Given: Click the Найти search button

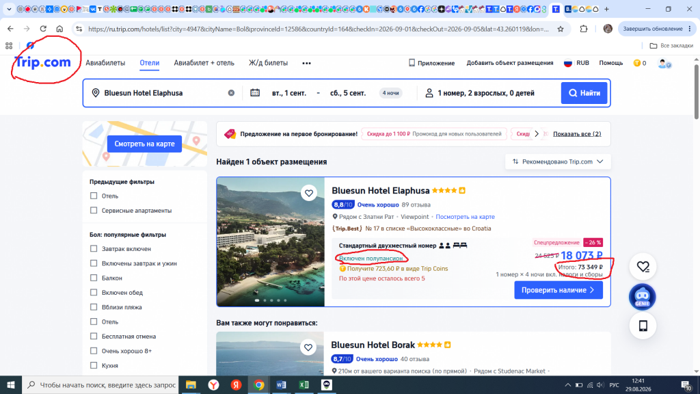Looking at the screenshot, I should [584, 93].
